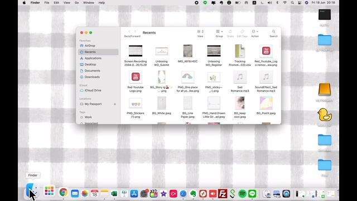Select the BG_keep cool.jpeg file
357x201 pixels.
pos(240,107)
